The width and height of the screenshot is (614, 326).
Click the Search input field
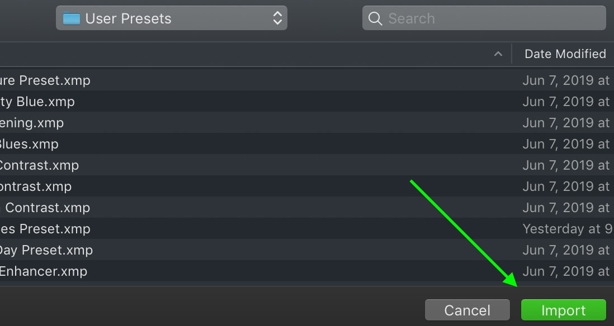tap(484, 18)
